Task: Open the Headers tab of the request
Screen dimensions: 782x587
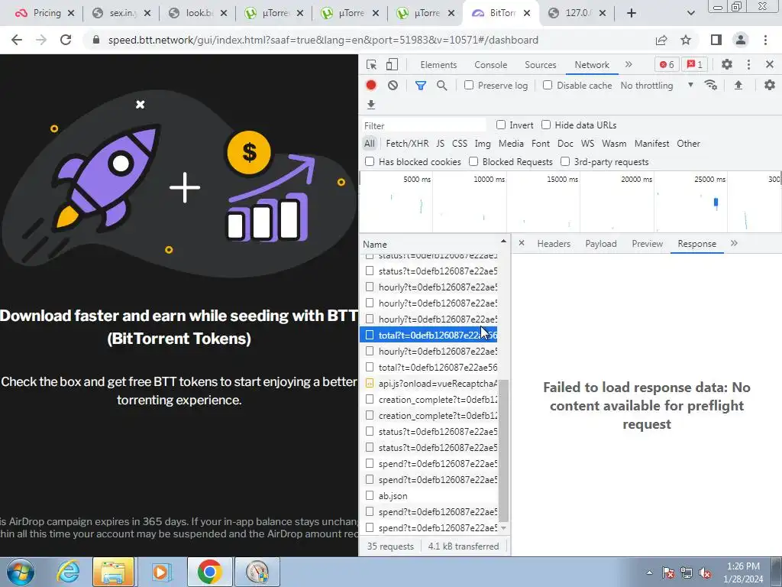Action: click(x=554, y=244)
